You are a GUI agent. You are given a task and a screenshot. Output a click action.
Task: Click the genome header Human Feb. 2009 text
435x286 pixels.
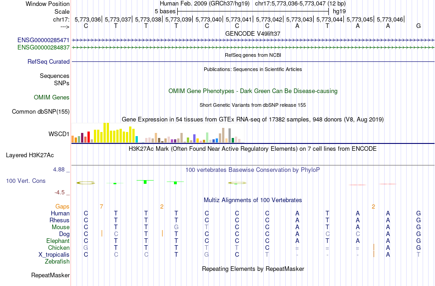click(x=205, y=4)
